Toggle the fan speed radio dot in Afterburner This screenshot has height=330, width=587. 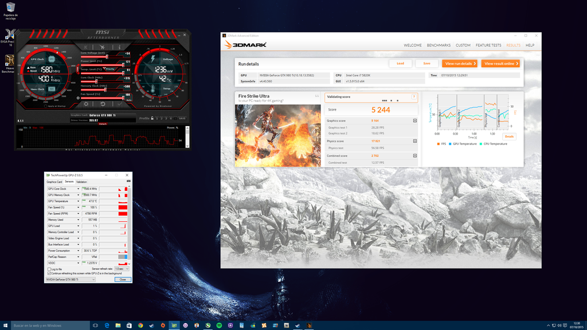[78, 98]
